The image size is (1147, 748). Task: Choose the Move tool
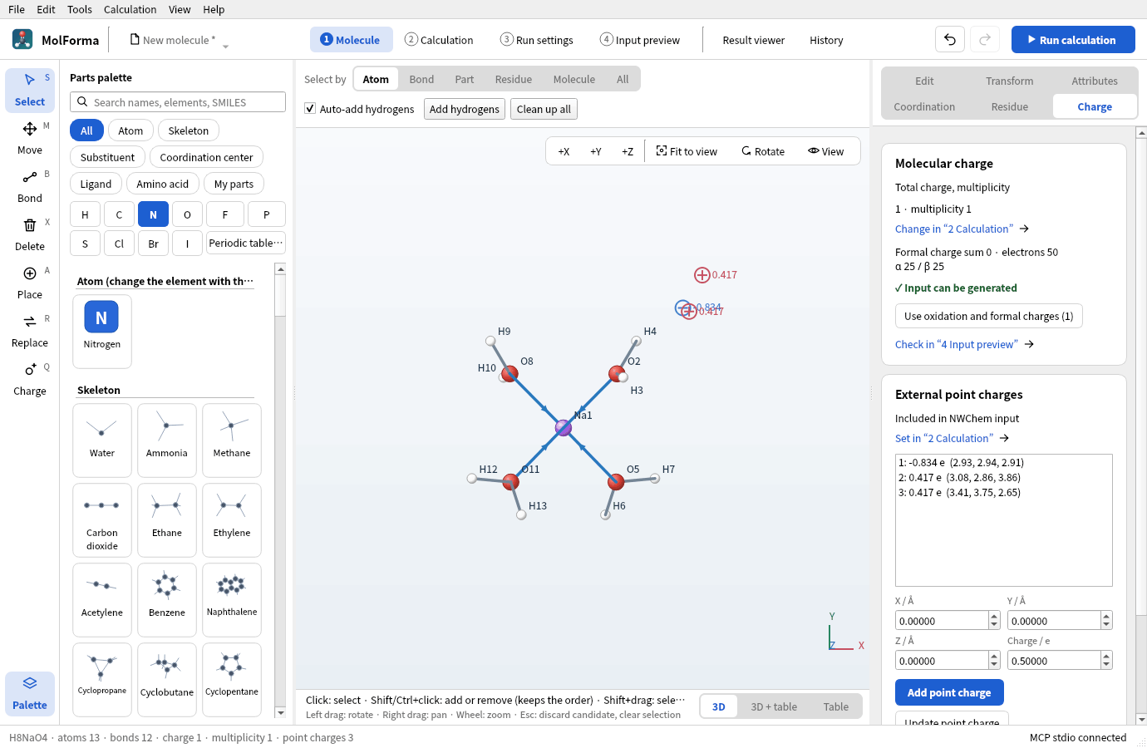(30, 139)
